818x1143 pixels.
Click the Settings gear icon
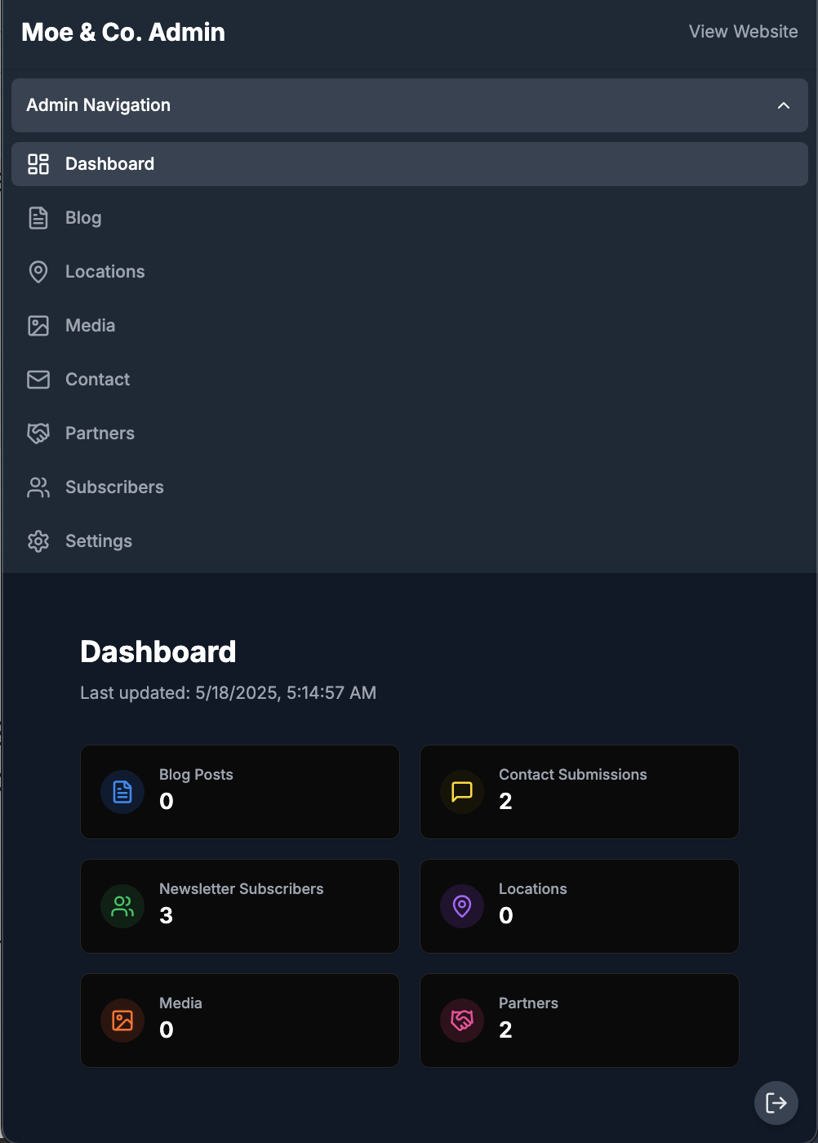coord(38,541)
